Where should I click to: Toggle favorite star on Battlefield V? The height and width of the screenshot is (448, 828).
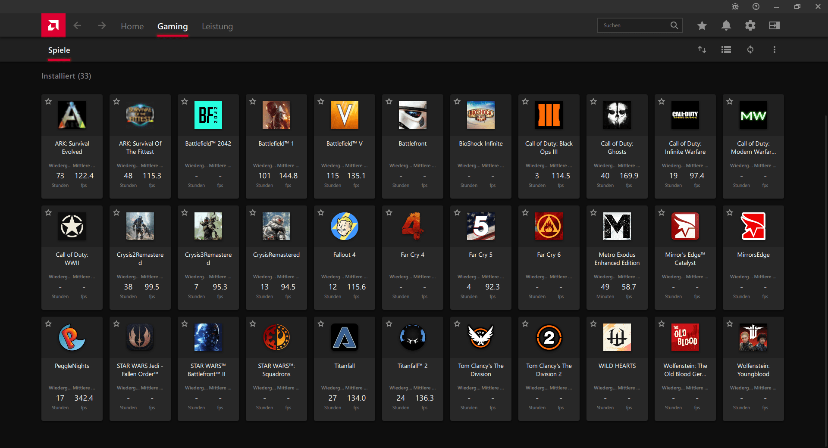pyautogui.click(x=321, y=102)
